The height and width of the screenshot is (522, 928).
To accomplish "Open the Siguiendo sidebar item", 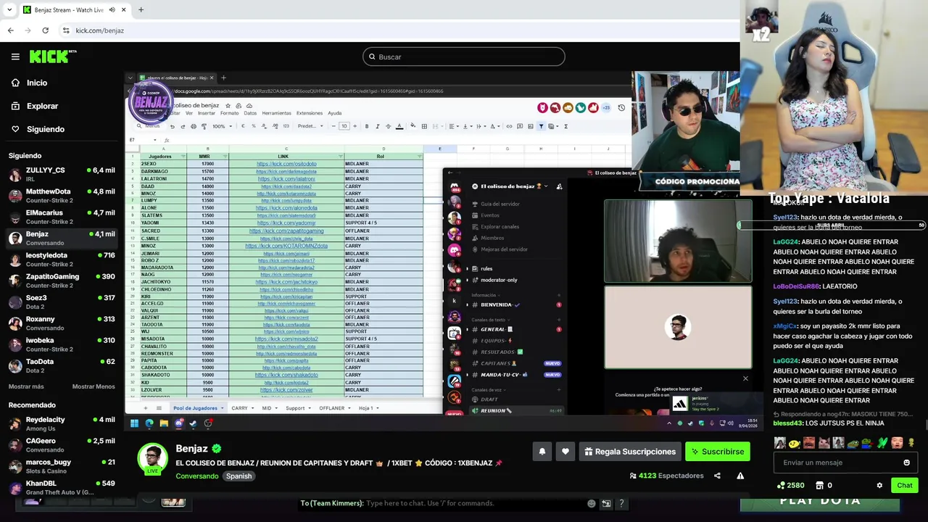I will coord(45,129).
